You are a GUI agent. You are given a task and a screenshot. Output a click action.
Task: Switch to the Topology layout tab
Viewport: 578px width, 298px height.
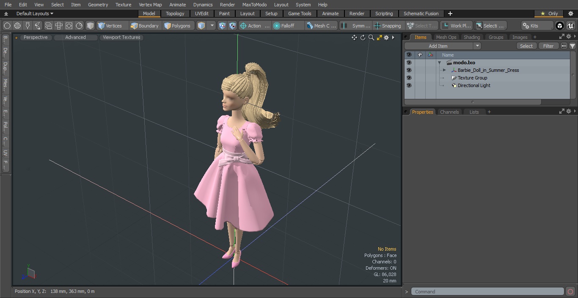coord(175,14)
